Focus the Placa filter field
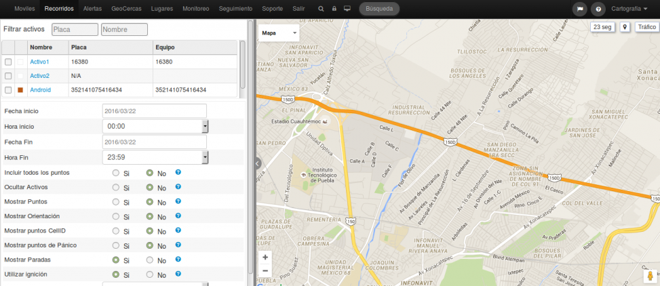 (x=75, y=29)
